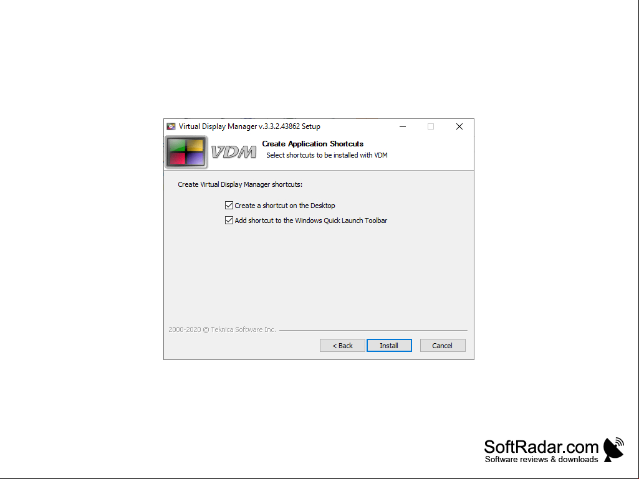Click the "Software reviews & downloads" tagline
639x479 pixels.
542,460
